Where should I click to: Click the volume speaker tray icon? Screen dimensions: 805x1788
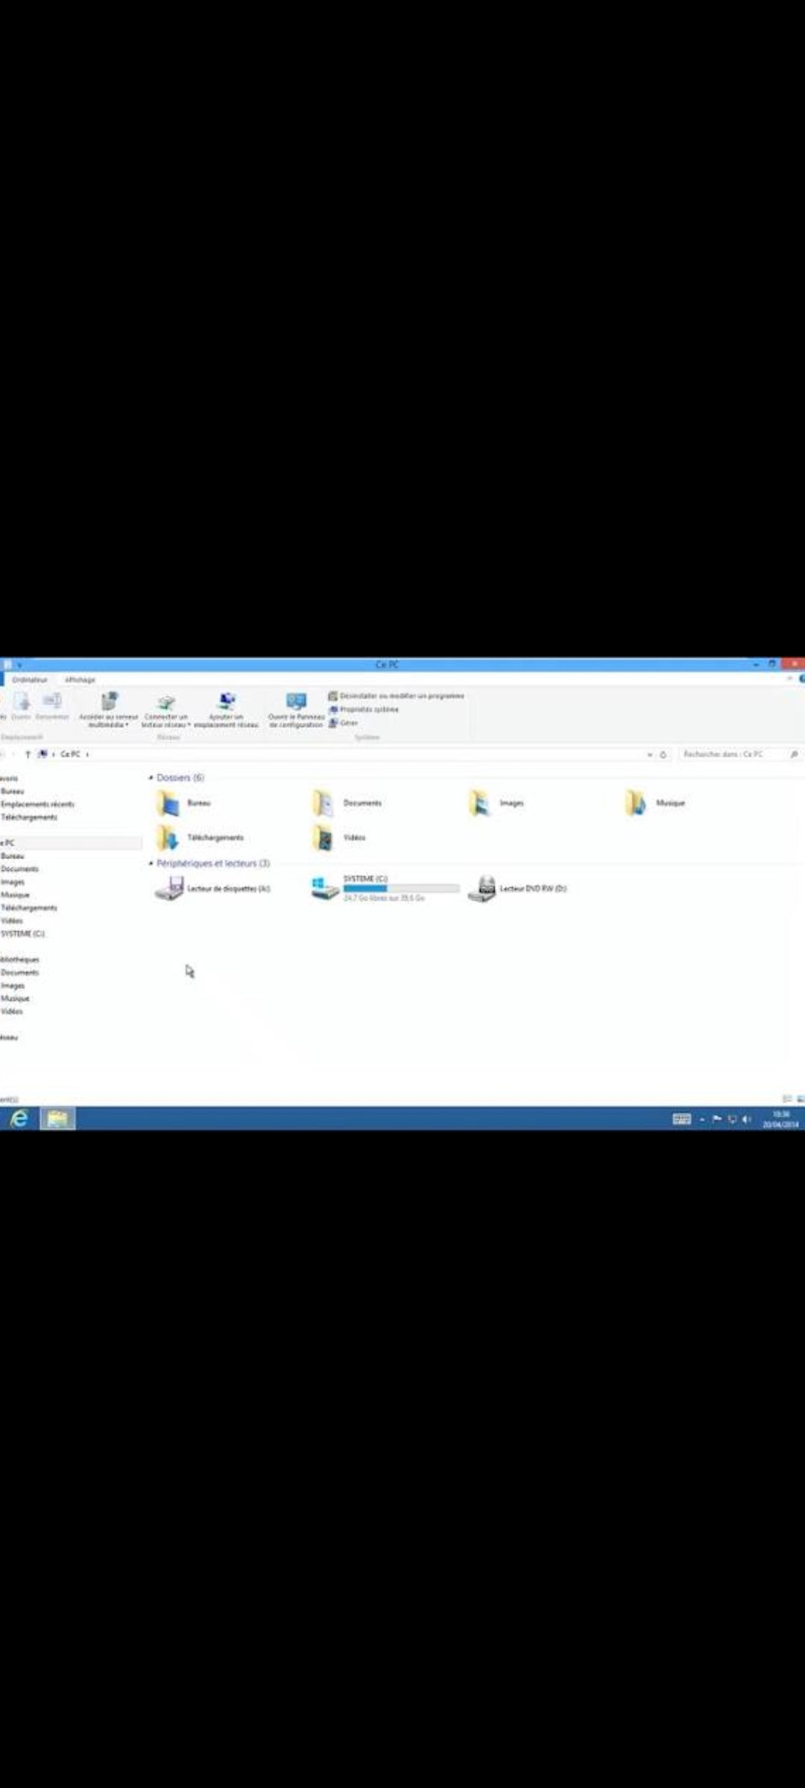[746, 1119]
